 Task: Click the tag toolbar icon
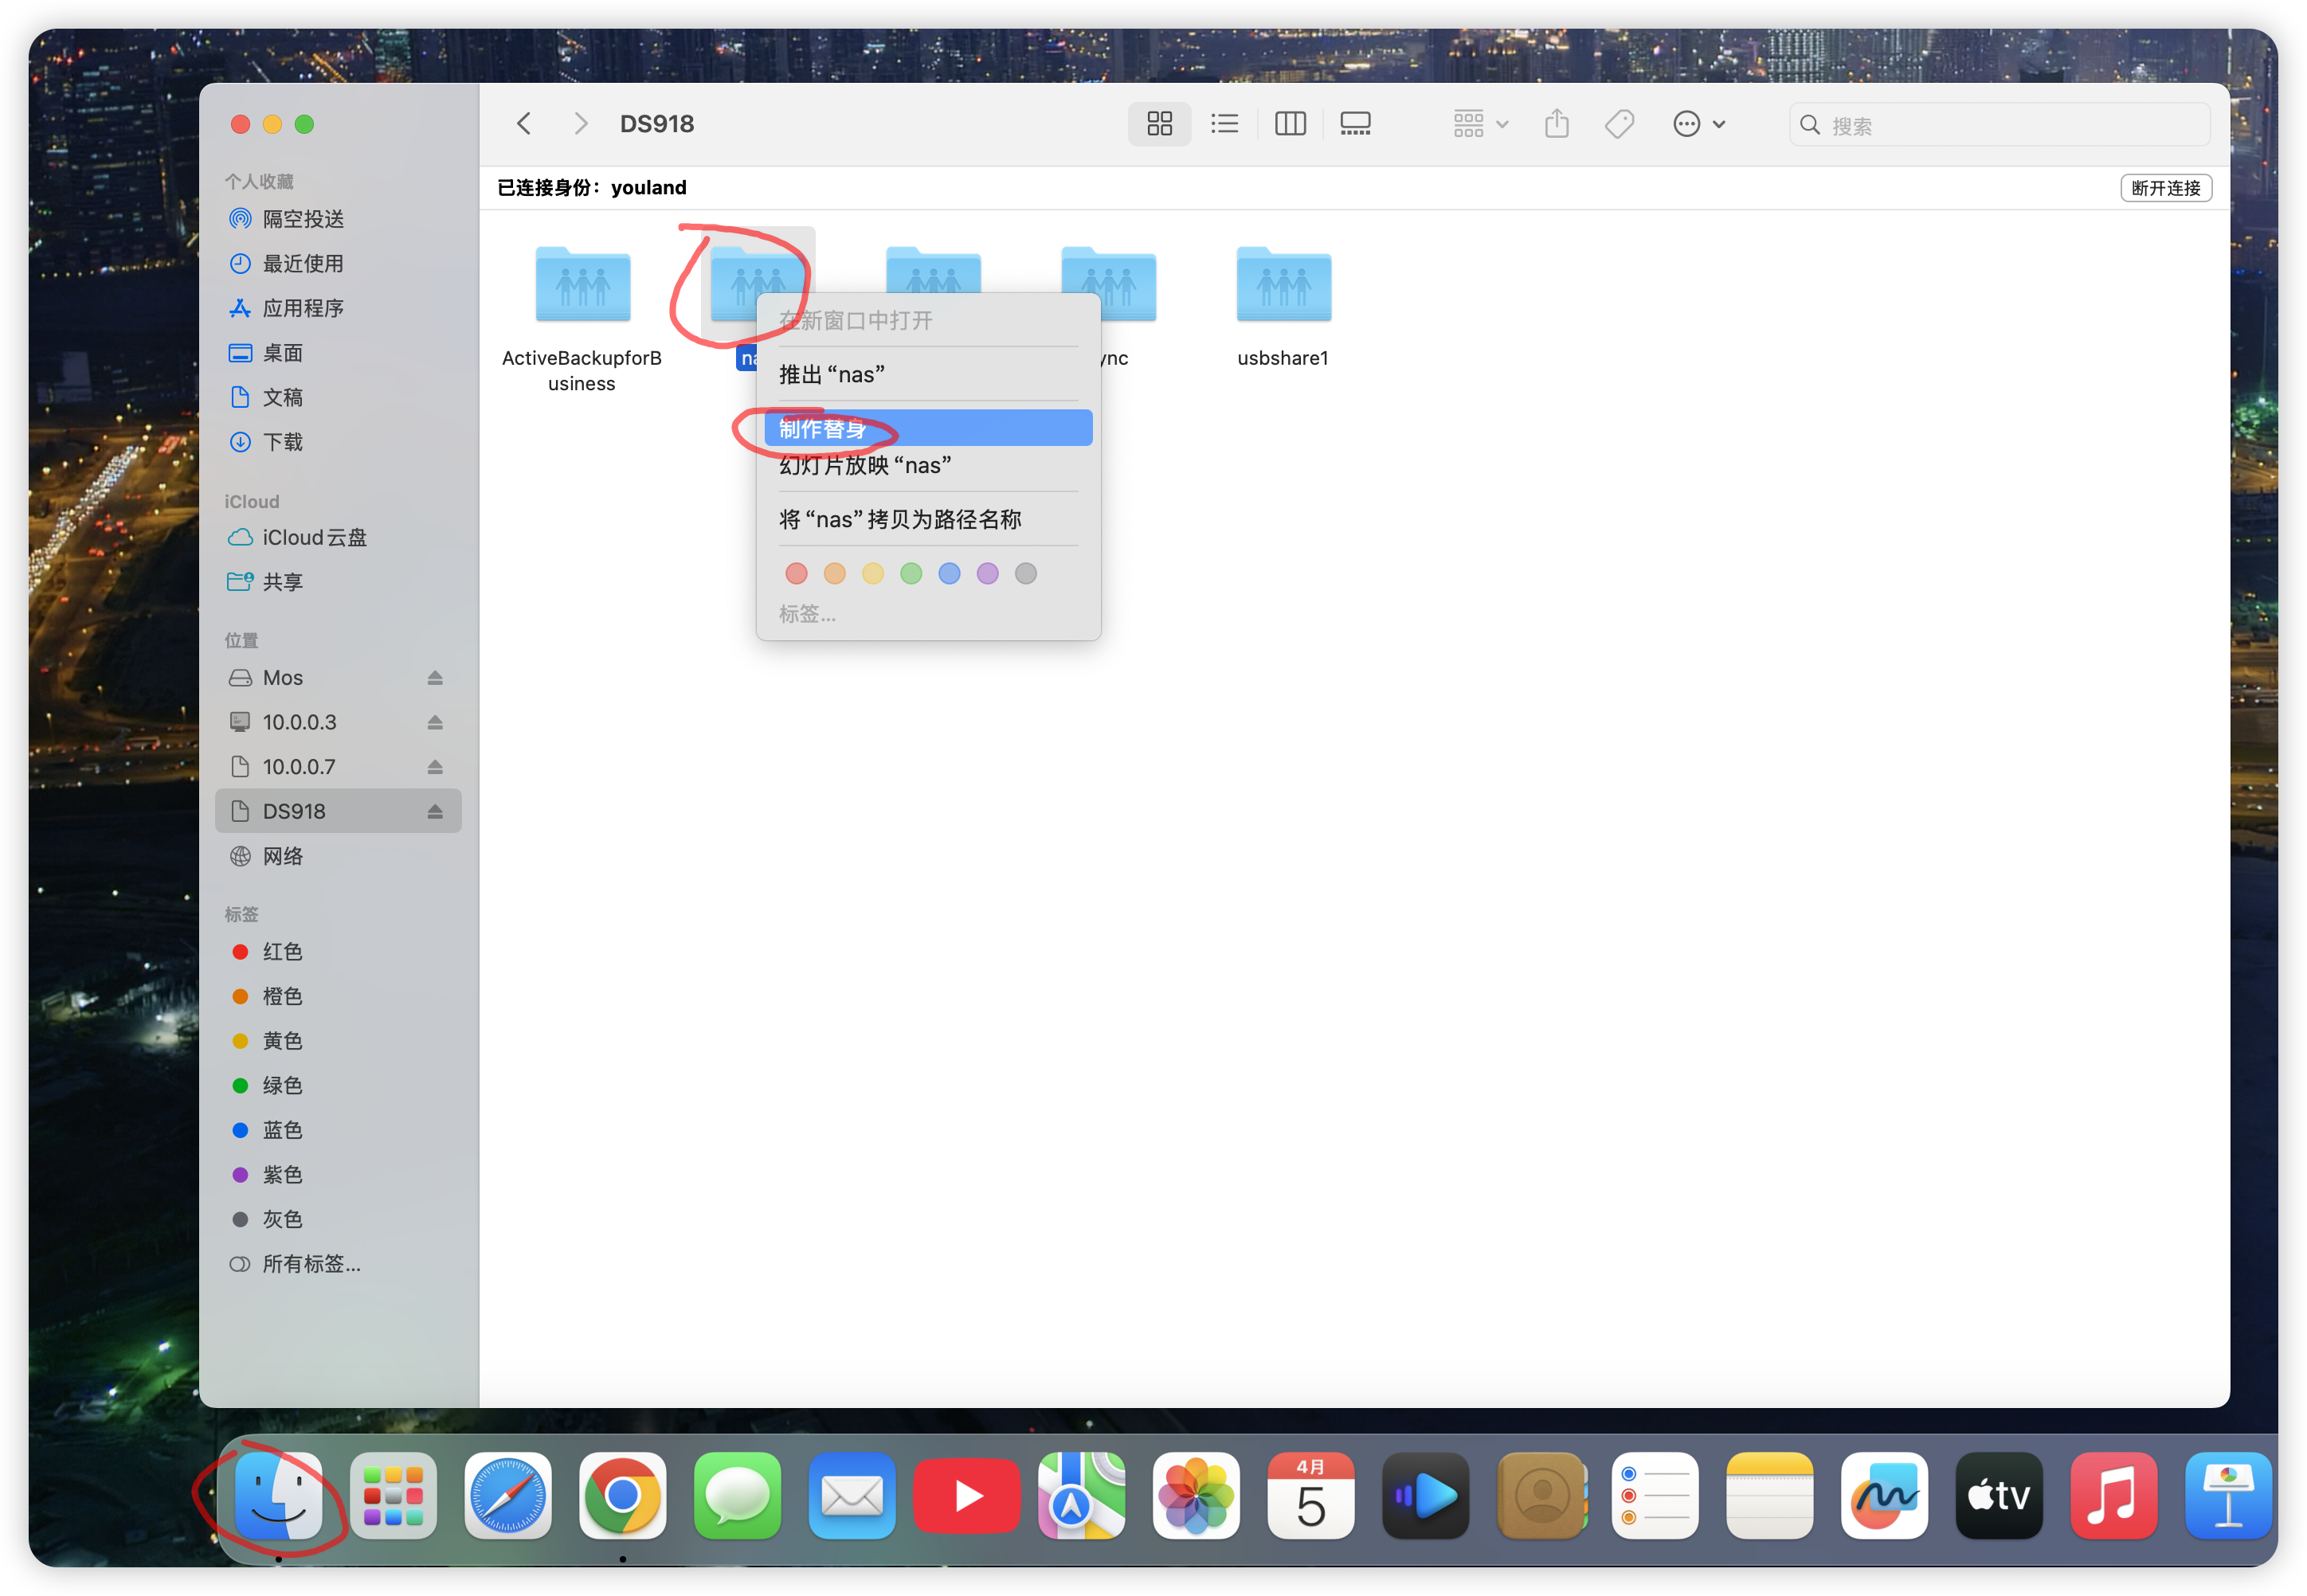point(1619,124)
